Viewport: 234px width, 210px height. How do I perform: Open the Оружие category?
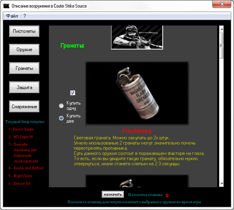tap(24, 50)
